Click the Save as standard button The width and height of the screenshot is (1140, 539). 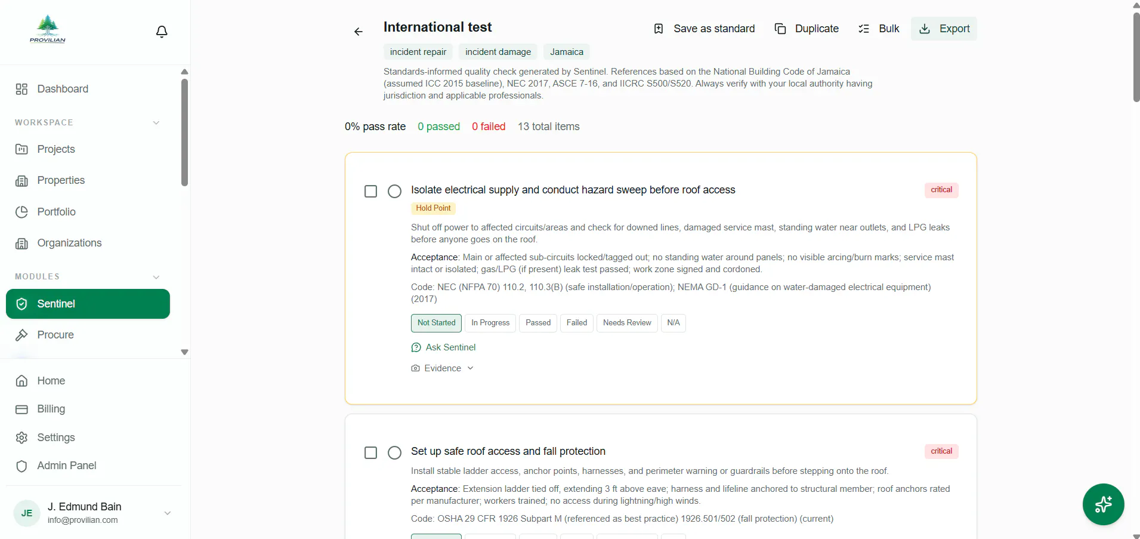[x=704, y=29]
